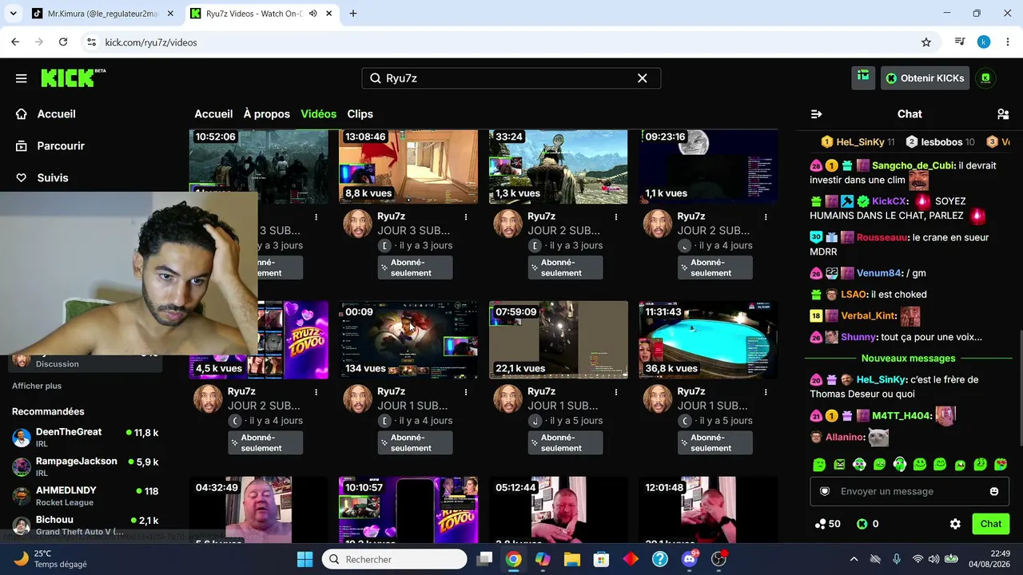
Task: Open a new Chrome tab
Action: 353,14
